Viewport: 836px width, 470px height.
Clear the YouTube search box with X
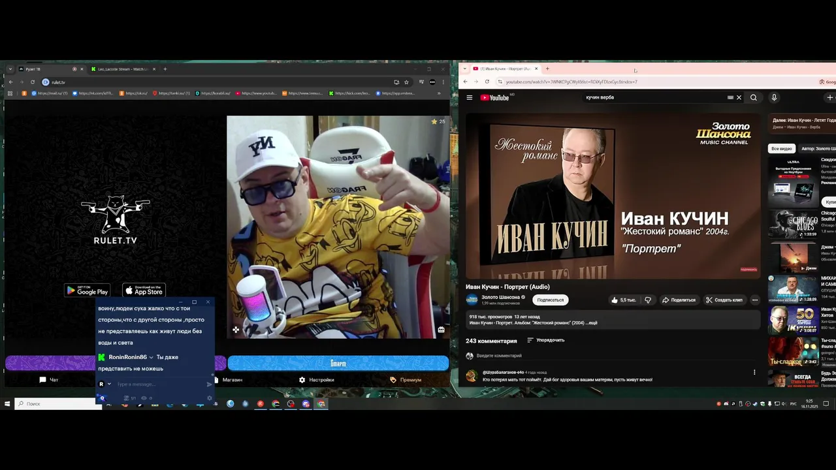[x=739, y=97]
